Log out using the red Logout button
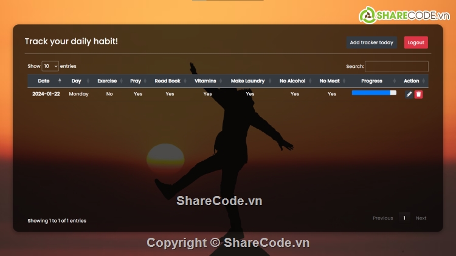 point(416,42)
